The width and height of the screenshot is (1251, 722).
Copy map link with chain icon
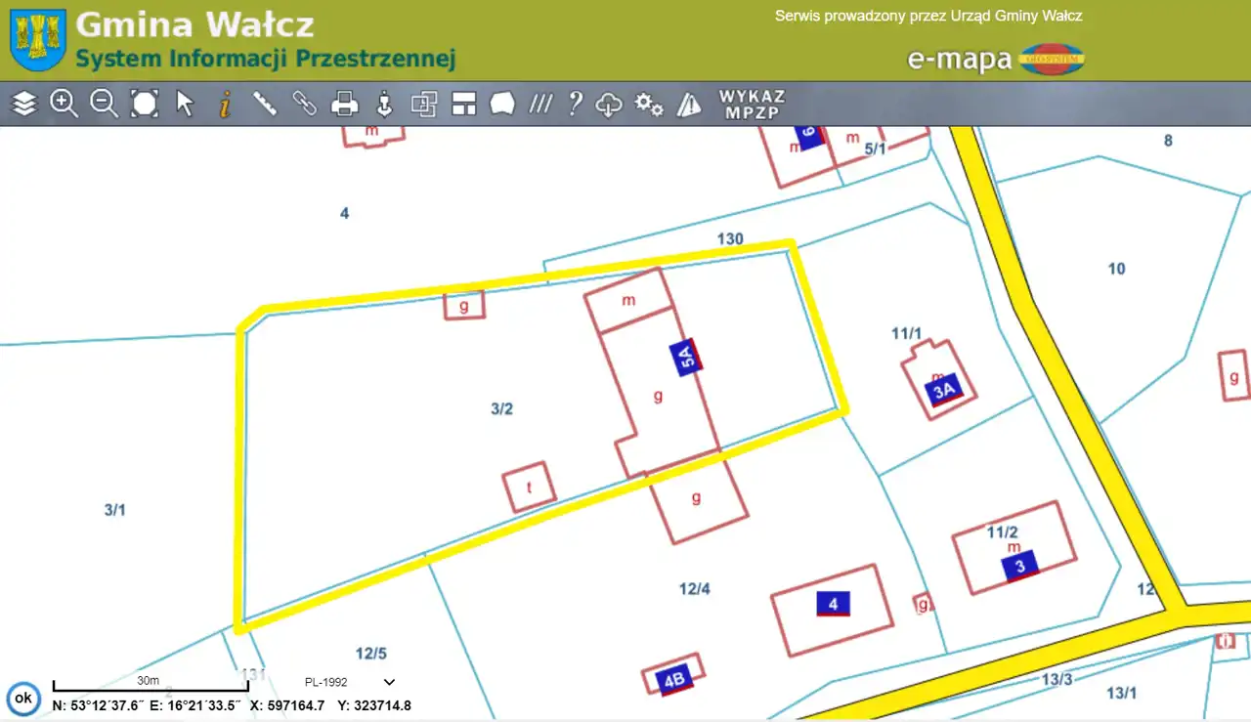[305, 103]
